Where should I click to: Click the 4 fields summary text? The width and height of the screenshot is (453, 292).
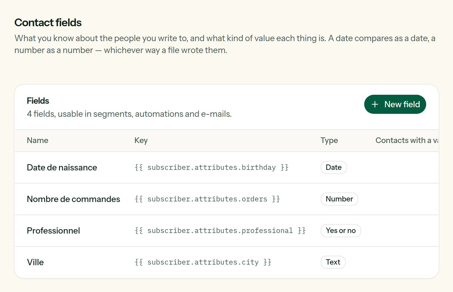[129, 114]
